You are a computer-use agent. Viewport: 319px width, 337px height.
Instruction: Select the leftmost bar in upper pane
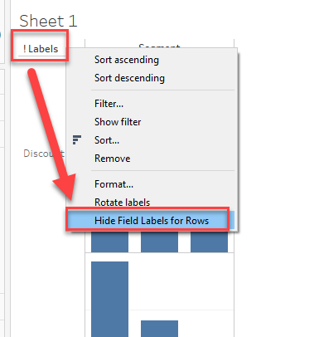coord(109,242)
